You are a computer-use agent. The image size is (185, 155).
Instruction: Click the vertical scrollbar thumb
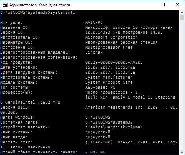click(182, 18)
